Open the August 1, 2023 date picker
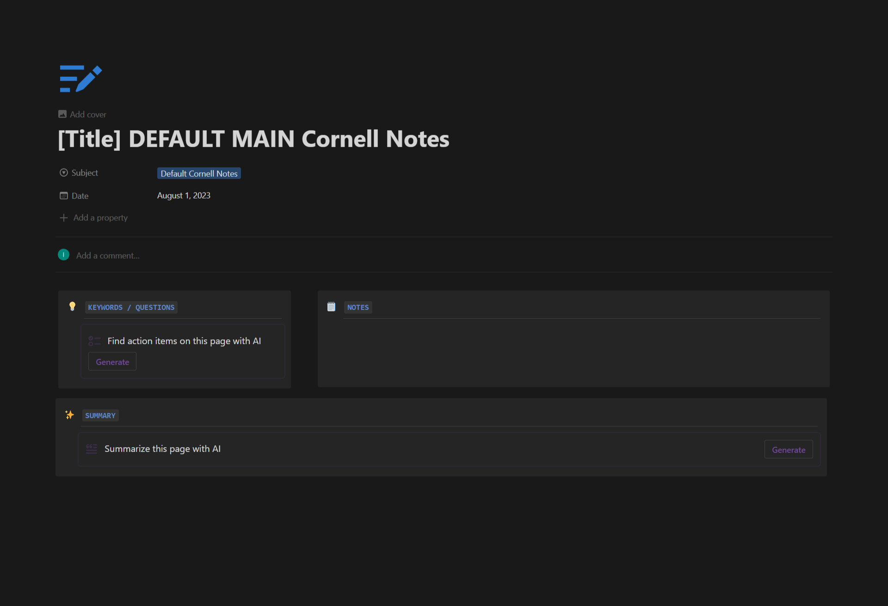 184,195
